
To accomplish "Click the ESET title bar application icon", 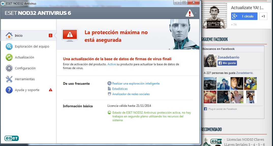I will coord(3,3).
